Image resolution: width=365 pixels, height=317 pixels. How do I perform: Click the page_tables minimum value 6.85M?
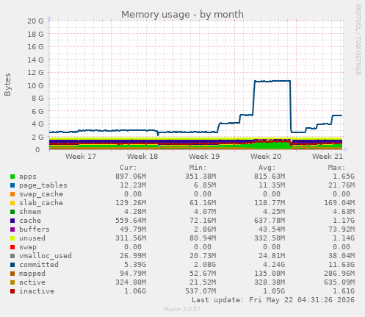(x=205, y=185)
